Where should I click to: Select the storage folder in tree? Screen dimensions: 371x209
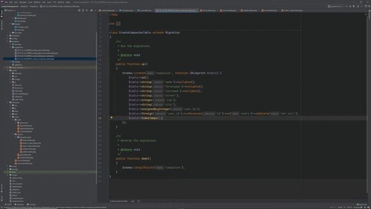point(13,169)
